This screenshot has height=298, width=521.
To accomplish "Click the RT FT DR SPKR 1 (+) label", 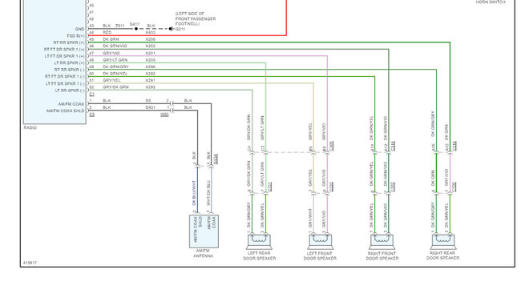I will [x=64, y=50].
